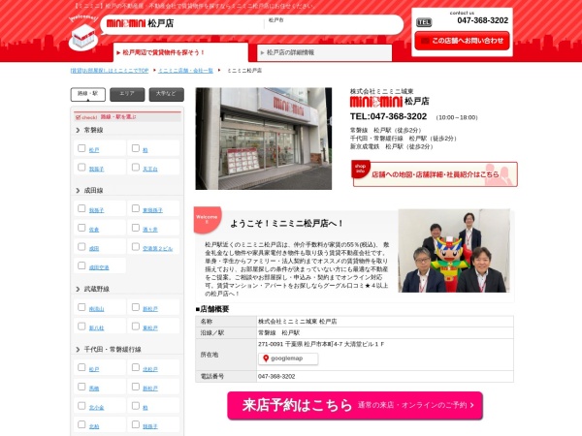The height and width of the screenshot is (436, 582).
Task: Check the 新八柱 station checkbox
Action: (x=81, y=327)
